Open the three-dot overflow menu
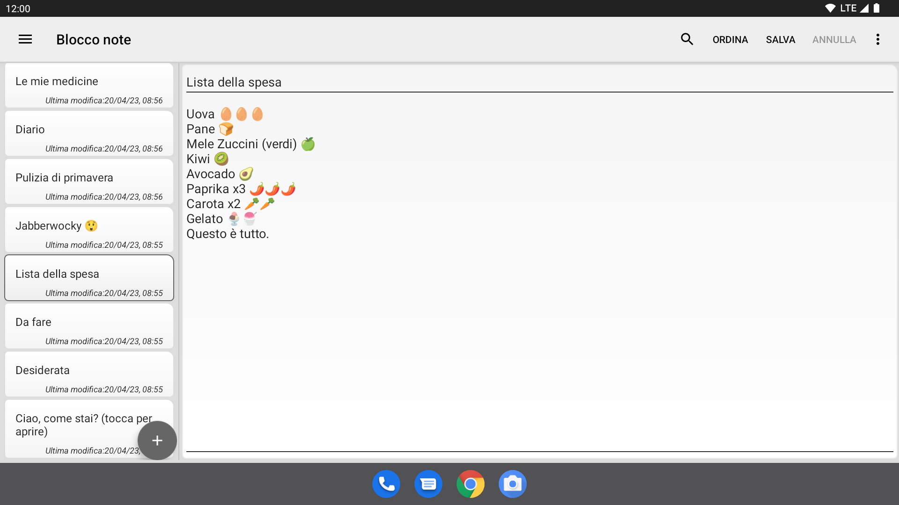 pos(878,39)
